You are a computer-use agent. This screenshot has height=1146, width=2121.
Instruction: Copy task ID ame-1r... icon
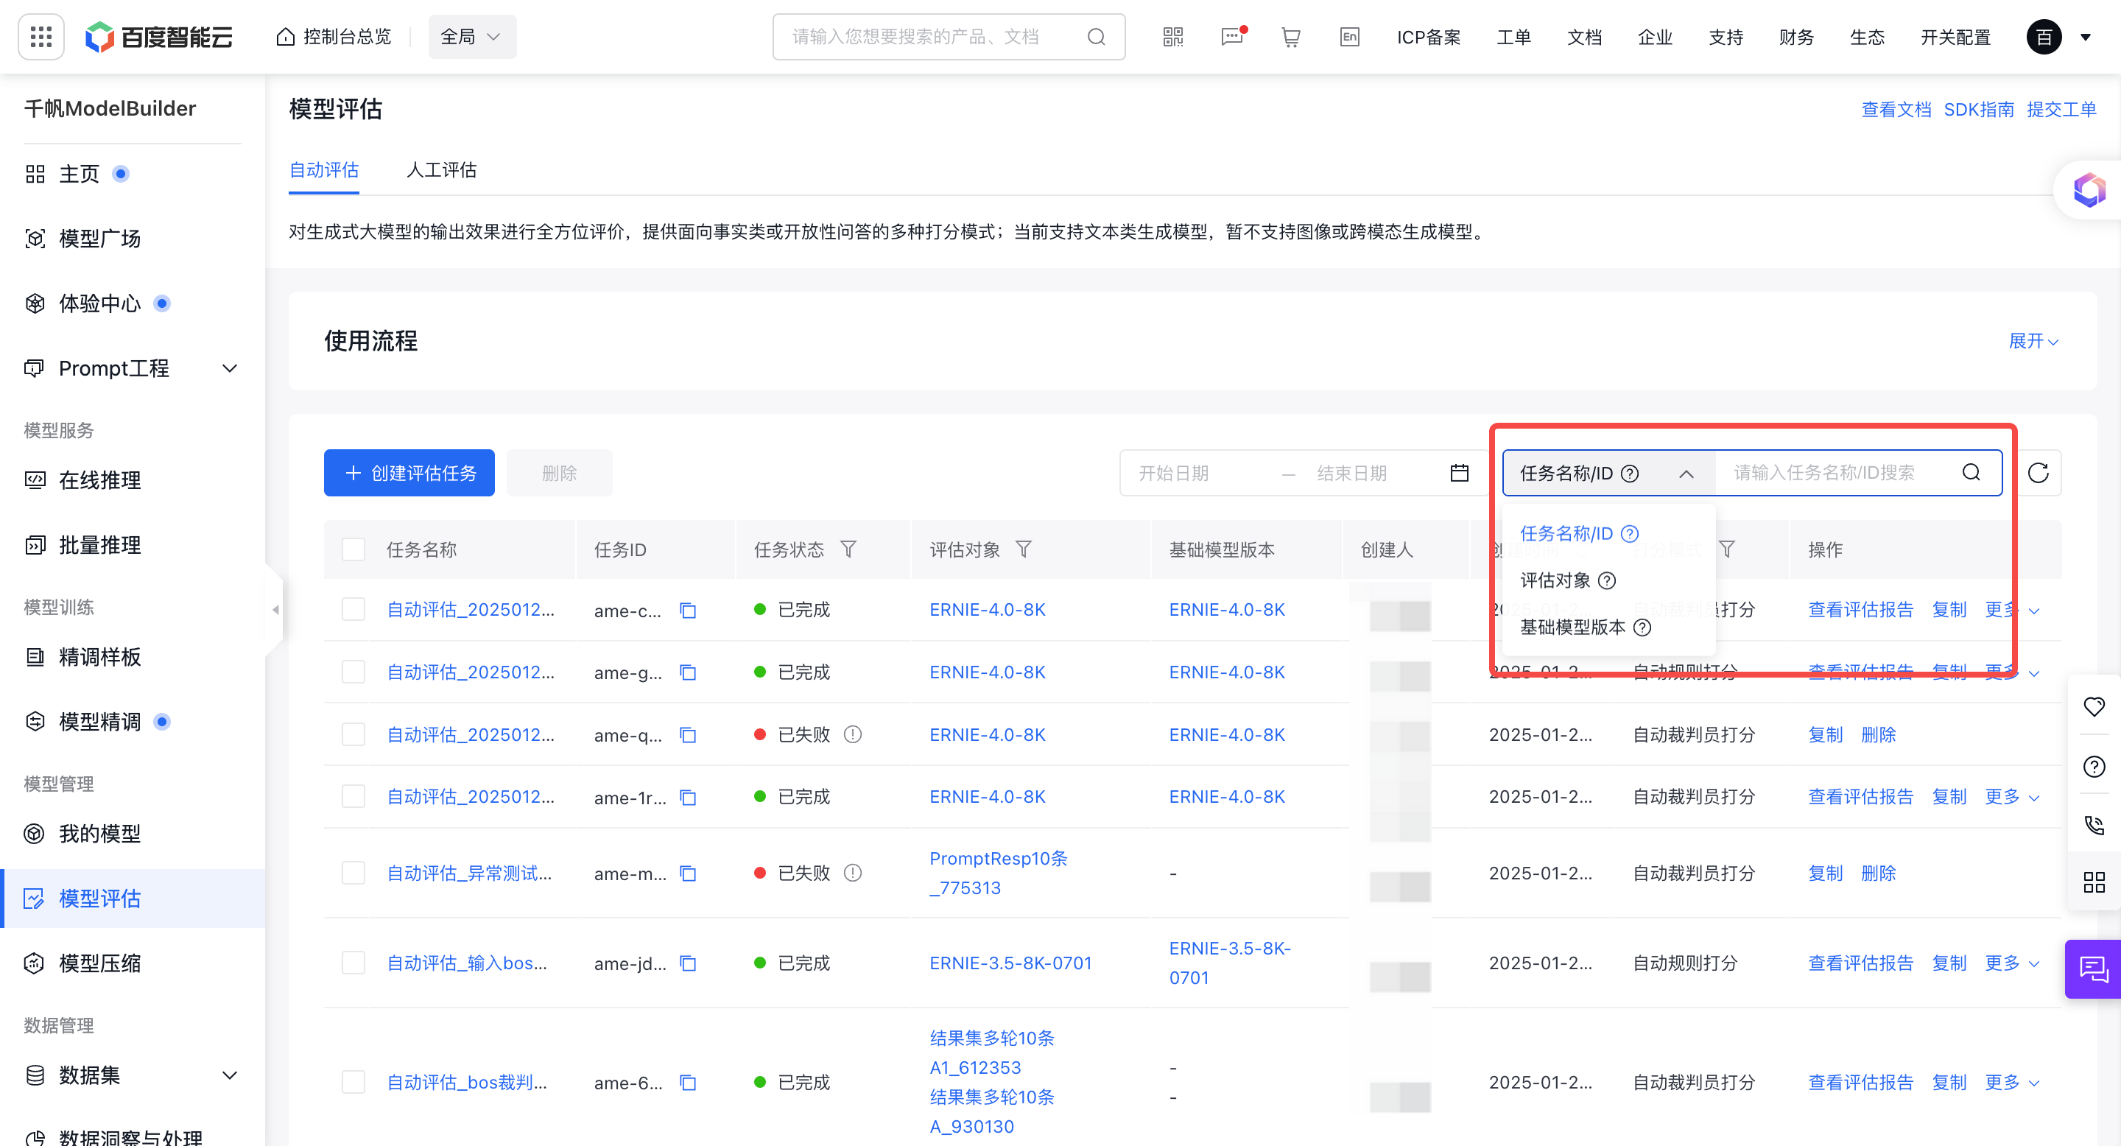point(688,797)
